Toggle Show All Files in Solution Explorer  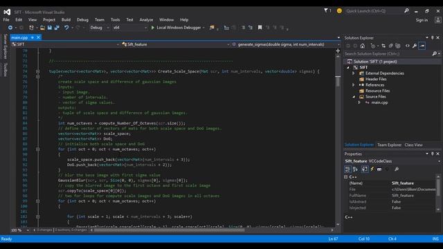click(x=398, y=46)
